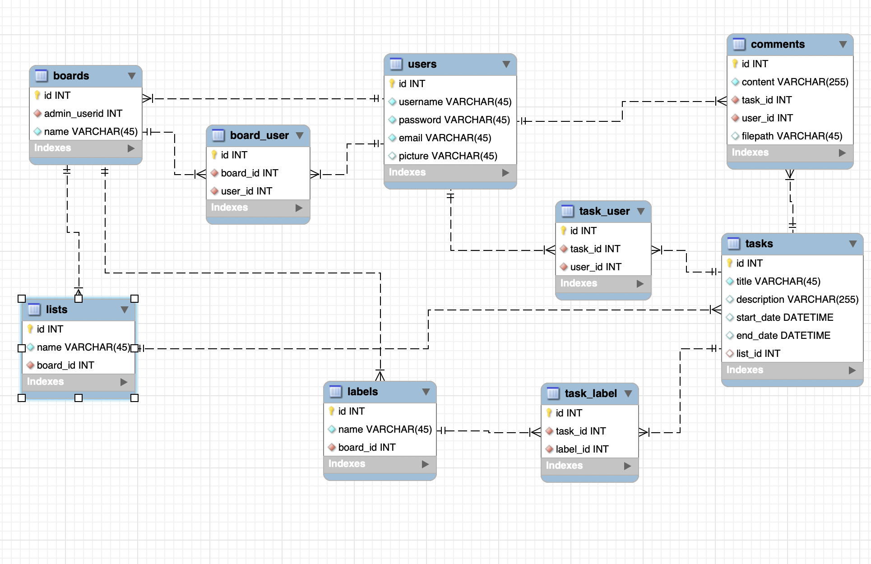
Task: Expand the Indexes section of the boards table
Action: pyautogui.click(x=131, y=148)
